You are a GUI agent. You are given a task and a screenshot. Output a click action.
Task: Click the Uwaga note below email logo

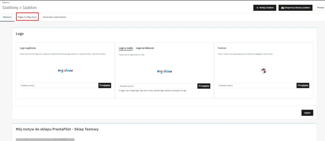(153, 91)
